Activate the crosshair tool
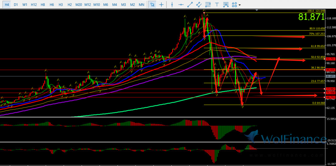Image resolution: width=336 pixels, height=166 pixels. (161, 5)
